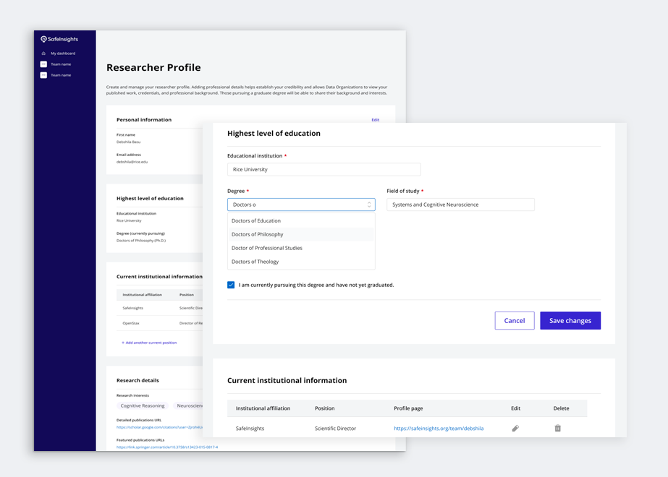Click the SafeInsights logo in the sidebar
This screenshot has height=477, width=668.
click(59, 39)
